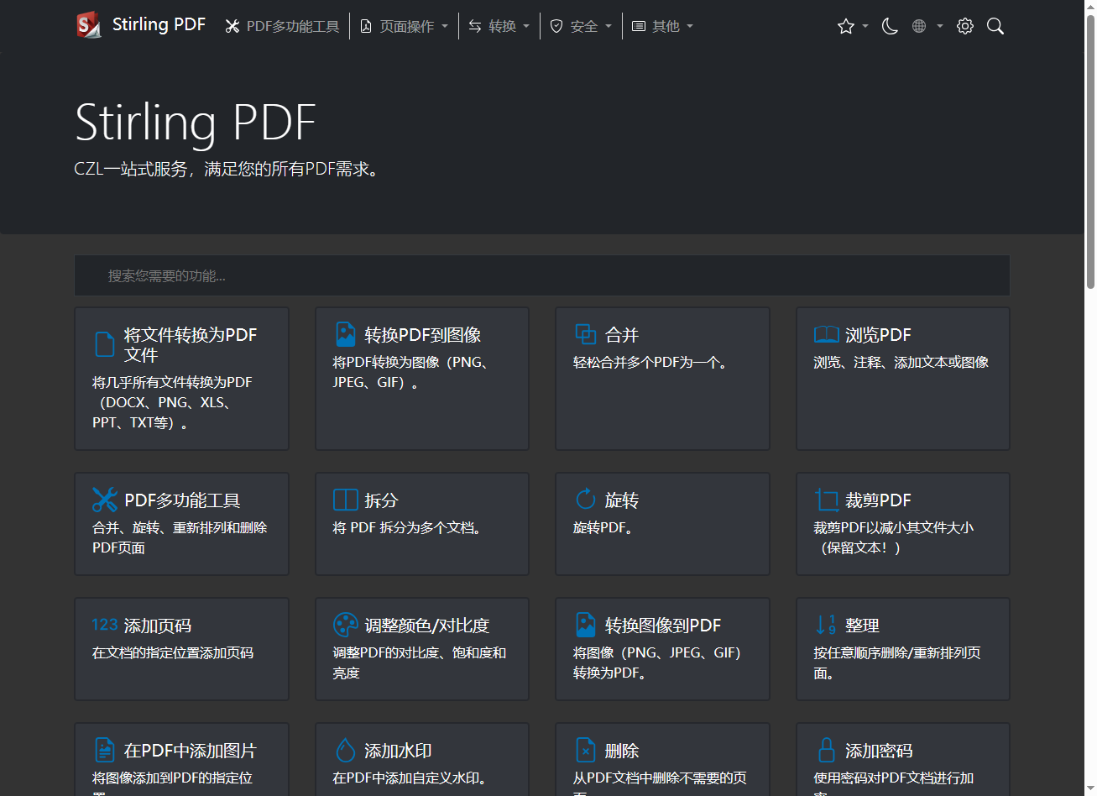Click the 添加水印 droplet icon

click(x=345, y=750)
